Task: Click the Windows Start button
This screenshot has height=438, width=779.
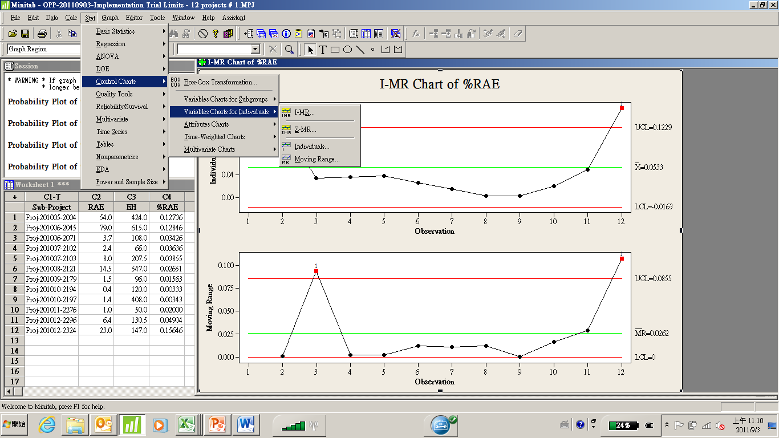Action: (x=15, y=425)
